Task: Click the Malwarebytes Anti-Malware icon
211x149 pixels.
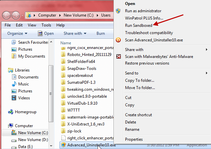Action: pos(118,57)
